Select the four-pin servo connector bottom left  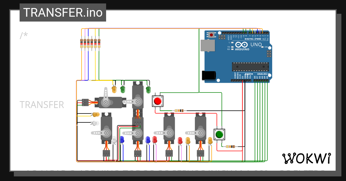107,154
